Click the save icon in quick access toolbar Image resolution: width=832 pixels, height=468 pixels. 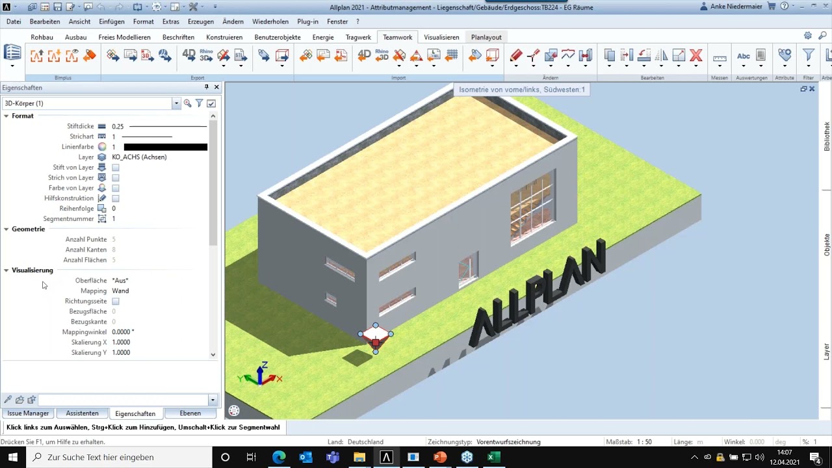tap(58, 7)
